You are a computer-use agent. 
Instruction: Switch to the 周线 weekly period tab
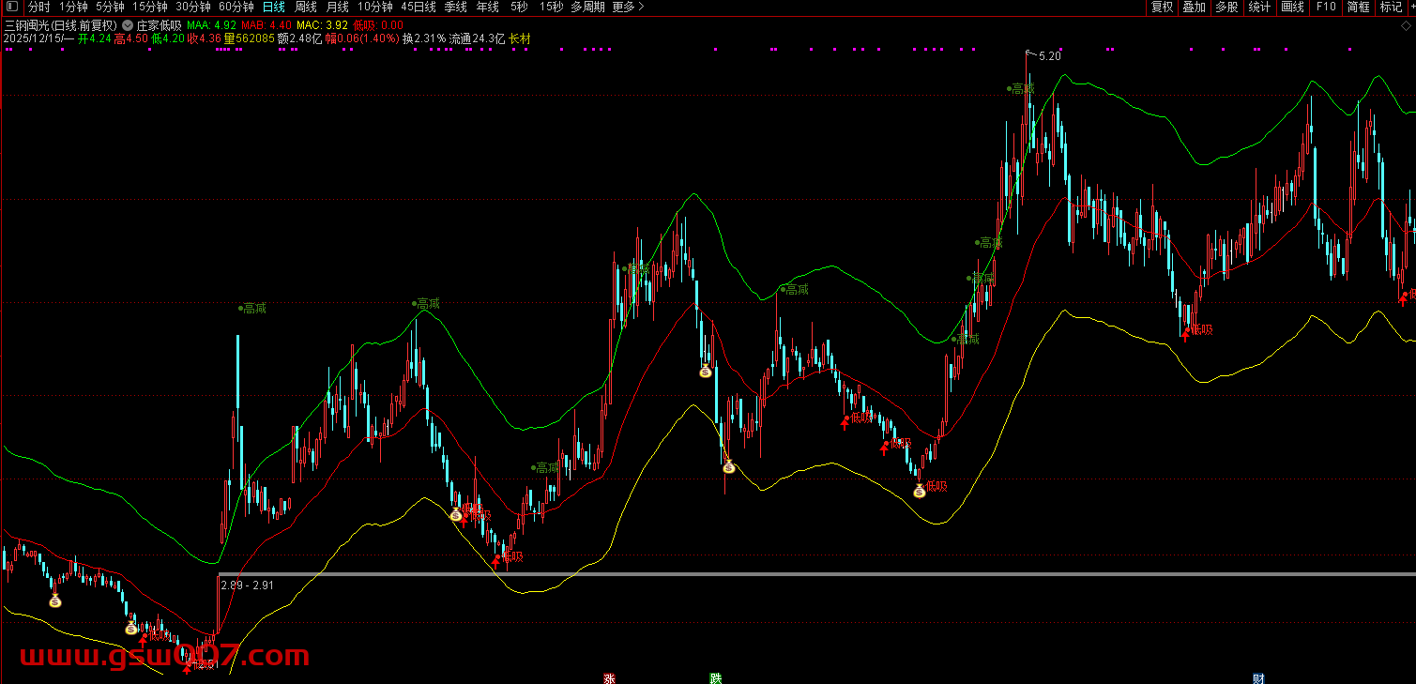pyautogui.click(x=306, y=7)
